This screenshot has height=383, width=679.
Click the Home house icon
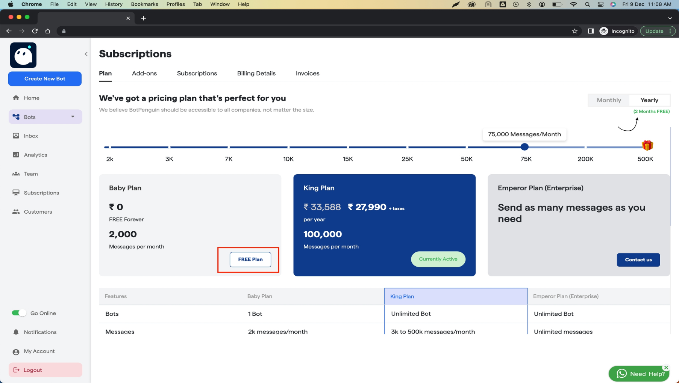pyautogui.click(x=16, y=98)
